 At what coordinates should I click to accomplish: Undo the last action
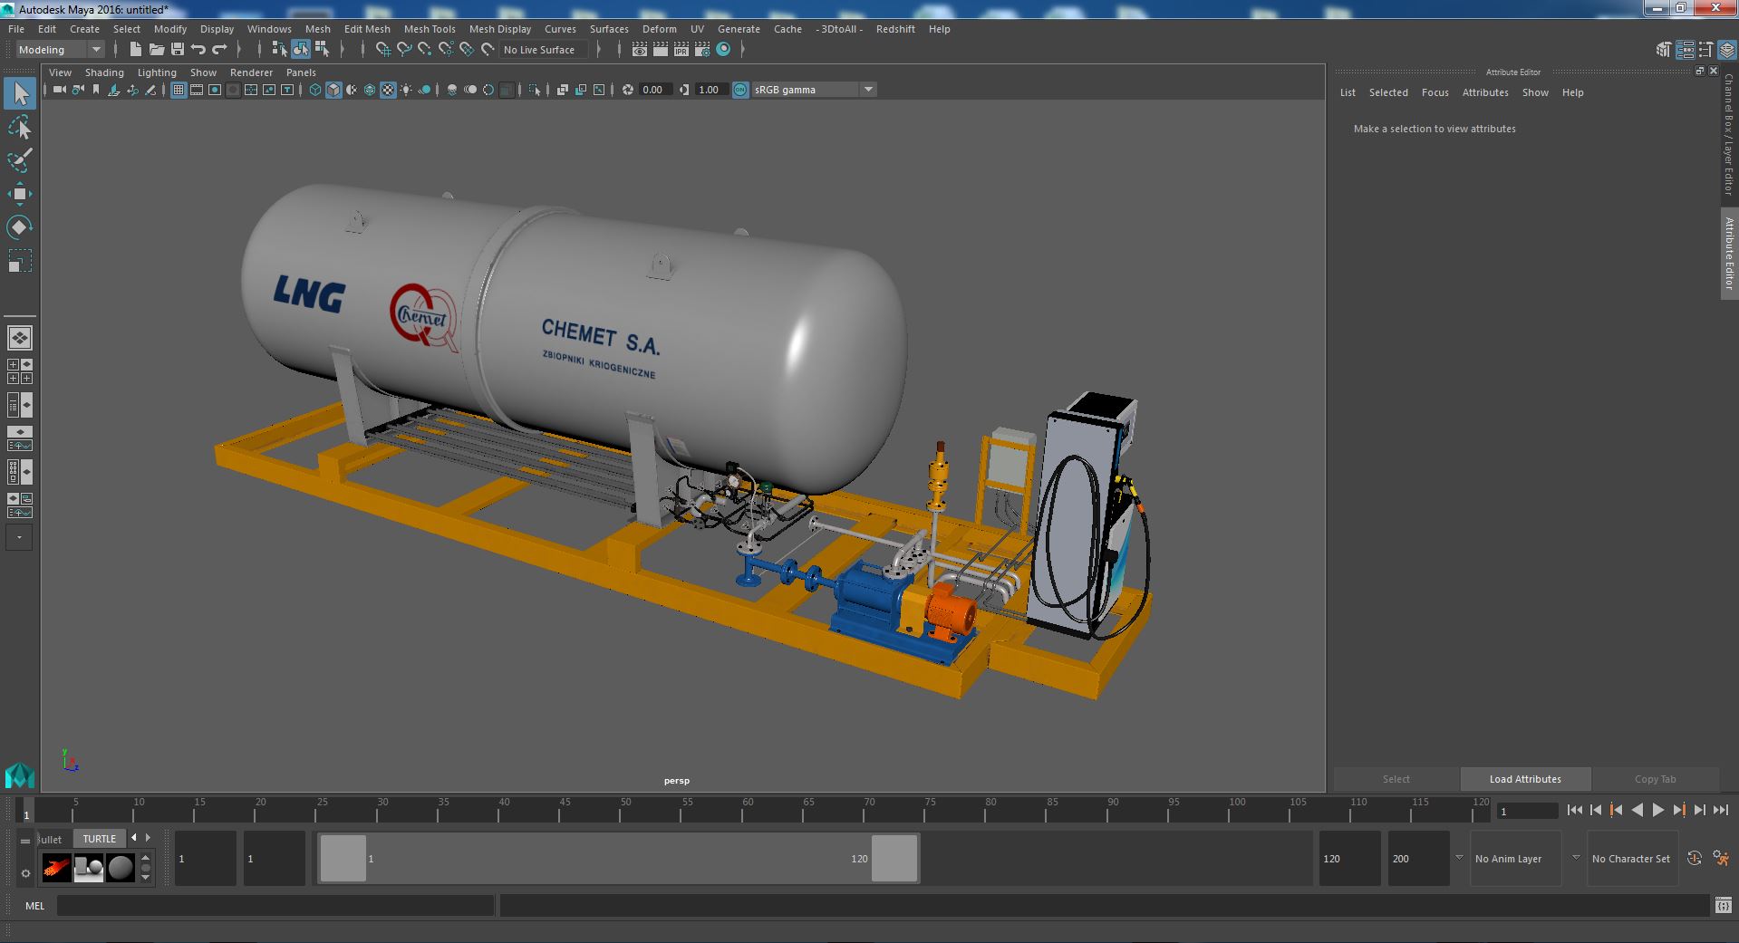coord(198,50)
